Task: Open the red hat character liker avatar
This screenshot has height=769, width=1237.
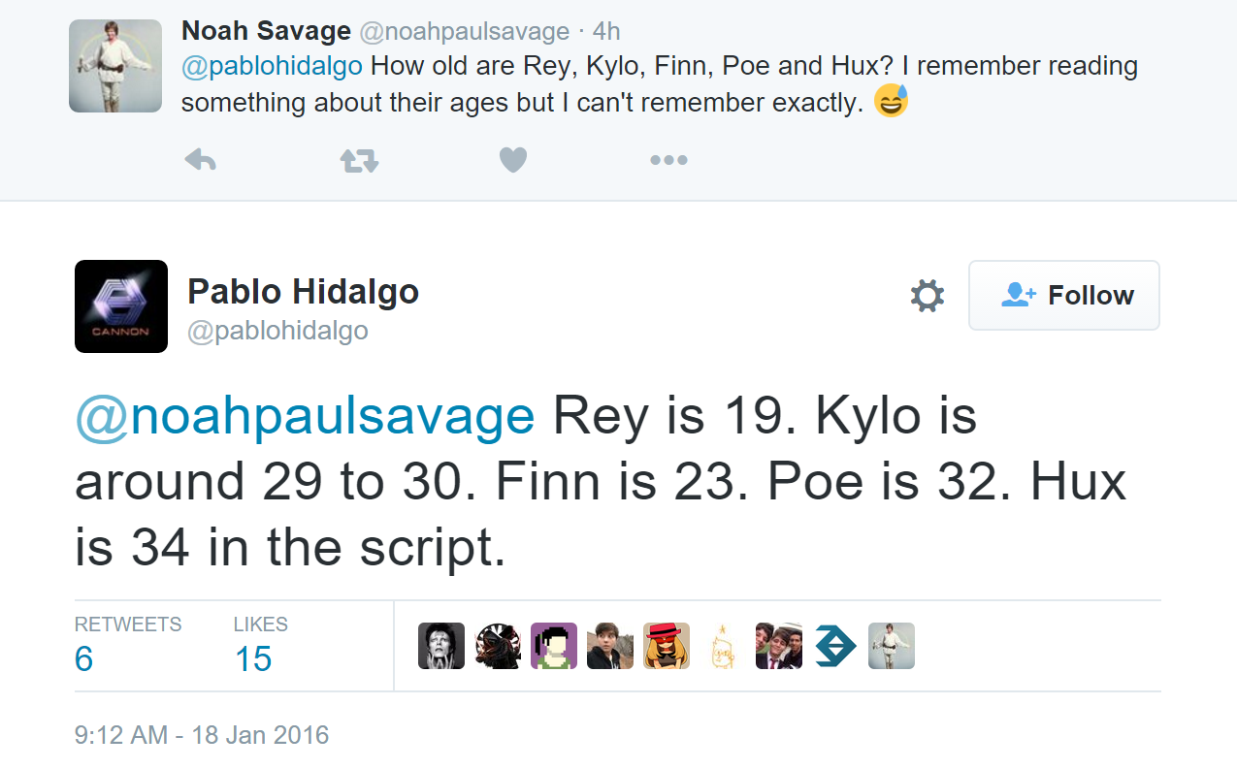Action: click(x=667, y=646)
